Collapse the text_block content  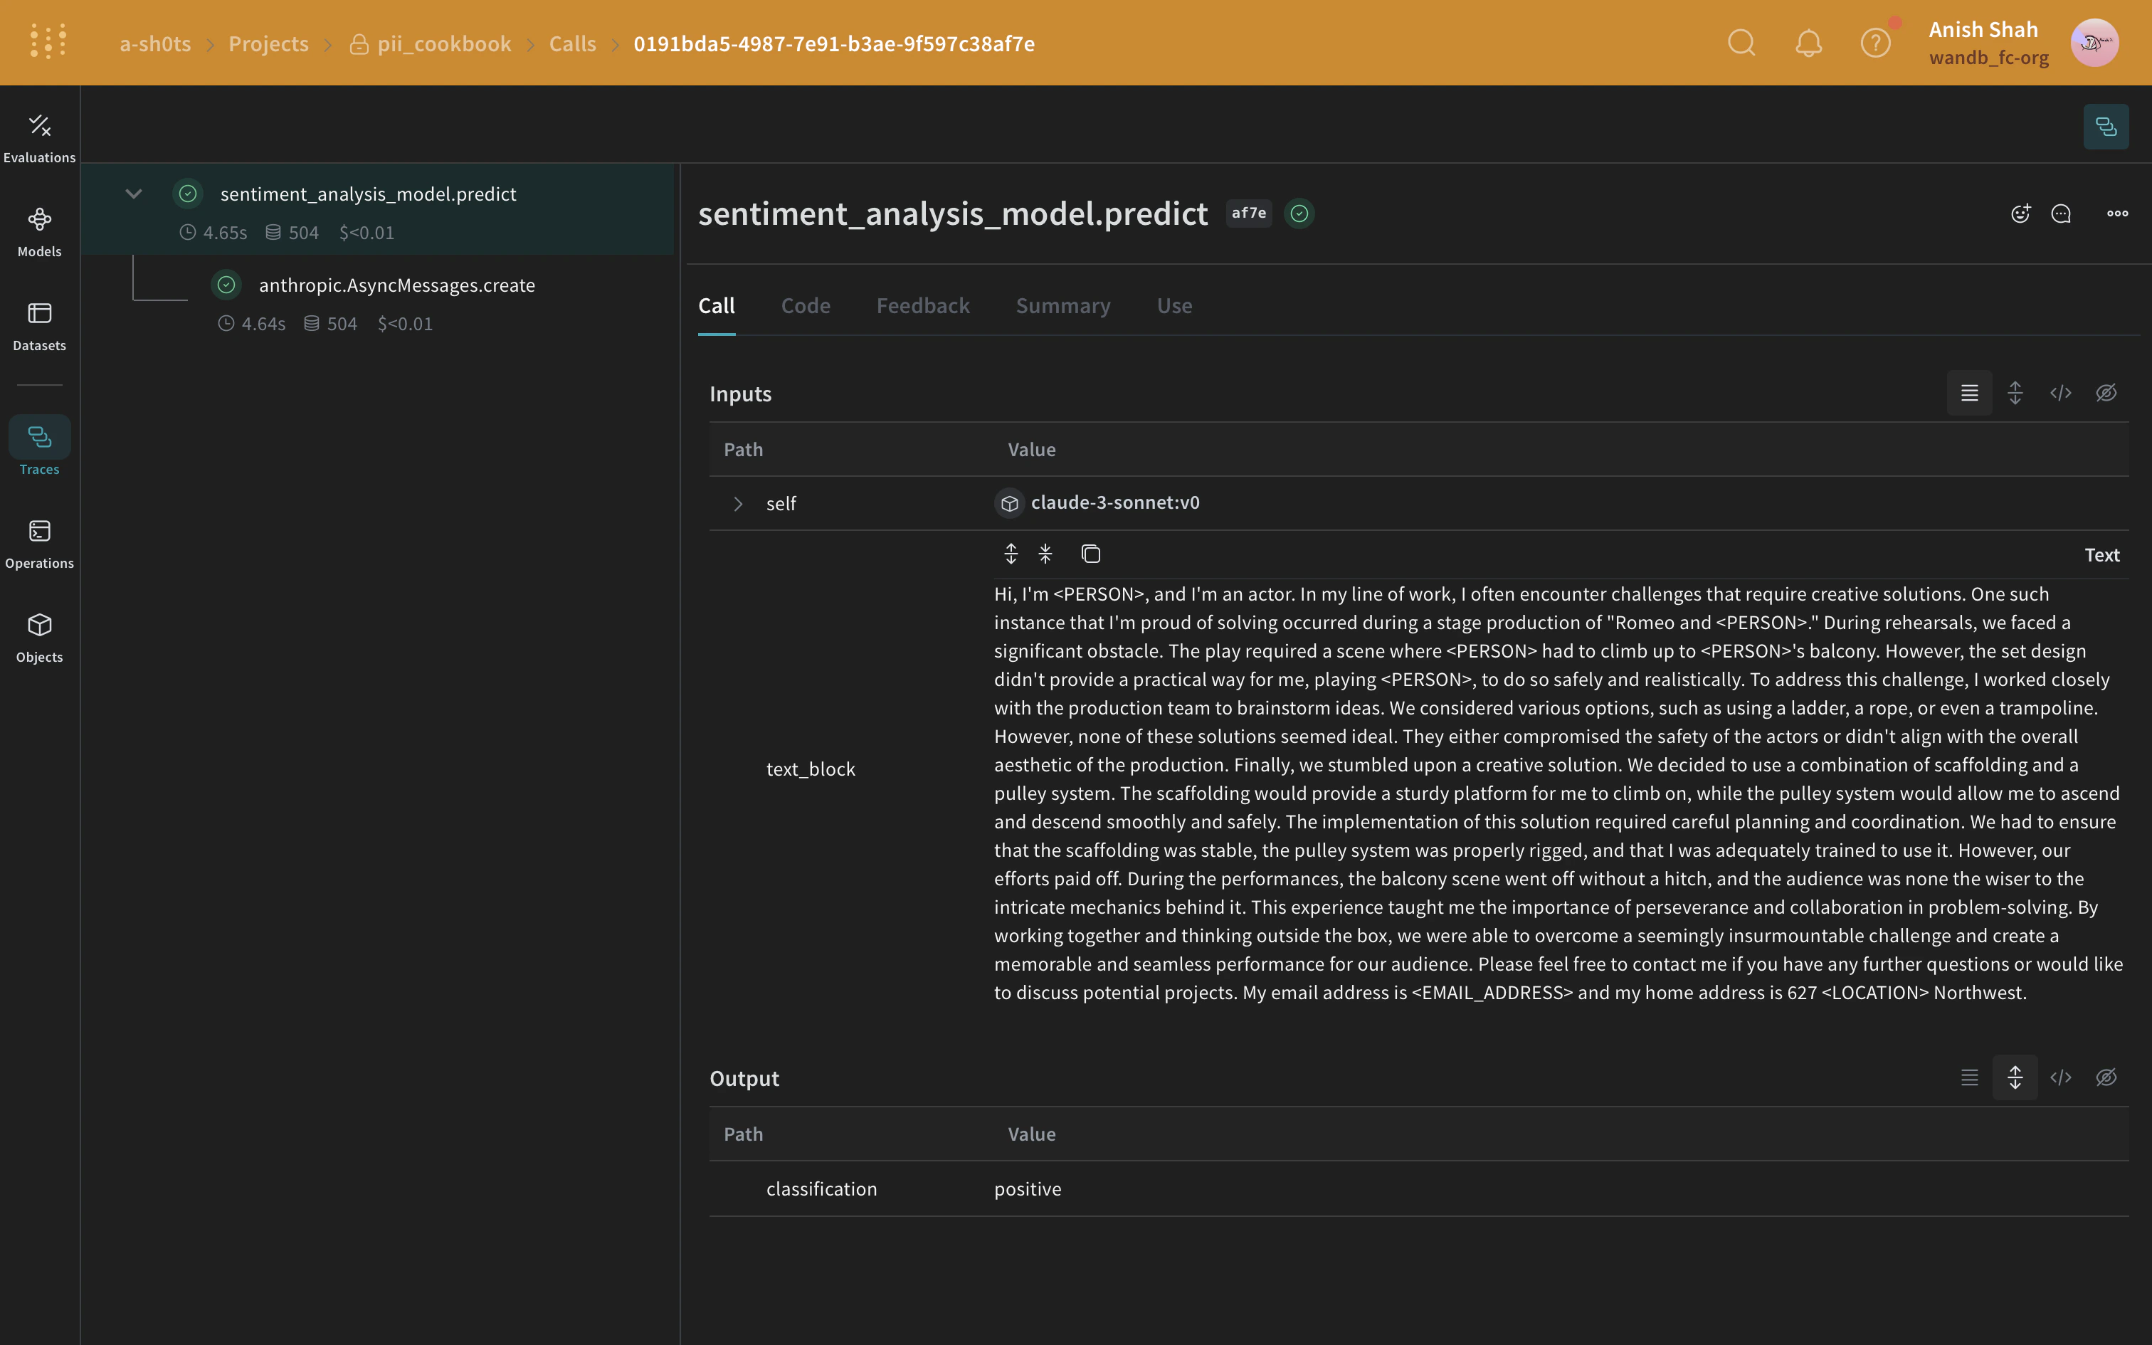[1046, 554]
